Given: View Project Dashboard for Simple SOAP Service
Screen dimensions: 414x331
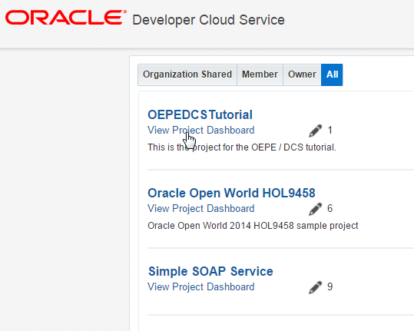Looking at the screenshot, I should 201,287.
